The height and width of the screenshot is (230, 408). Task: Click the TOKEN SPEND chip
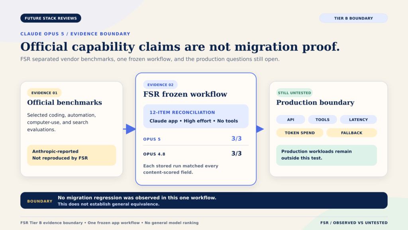tap(300, 133)
